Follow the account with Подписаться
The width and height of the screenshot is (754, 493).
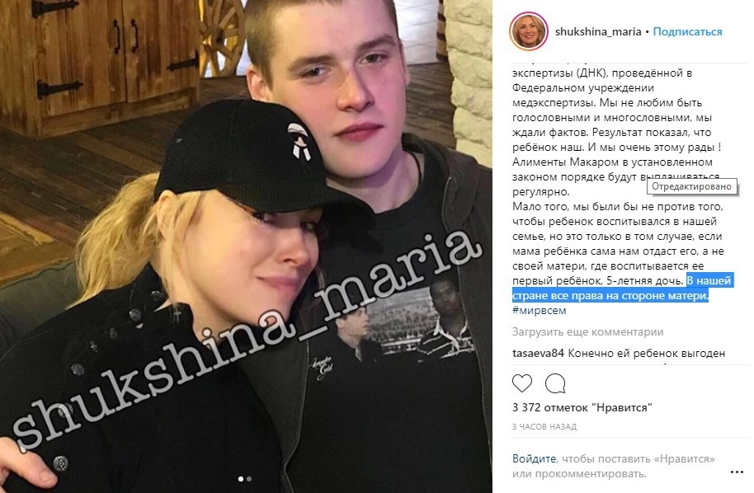687,31
